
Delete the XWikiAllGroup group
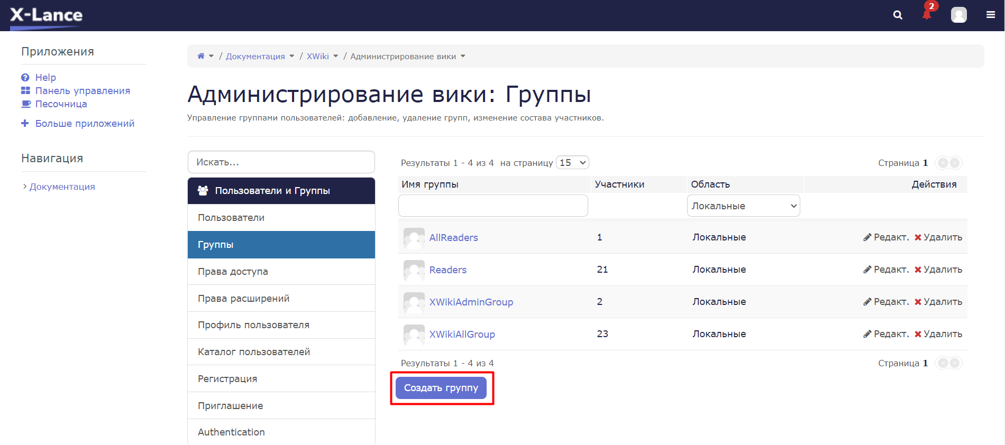938,334
